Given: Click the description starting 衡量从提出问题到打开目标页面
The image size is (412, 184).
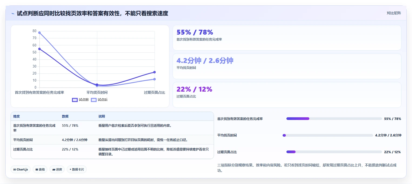Looking at the screenshot, I should coord(143,140).
